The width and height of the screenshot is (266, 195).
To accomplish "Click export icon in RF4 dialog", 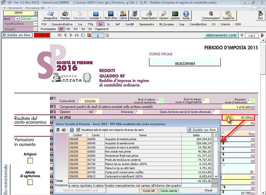I will tap(58, 130).
